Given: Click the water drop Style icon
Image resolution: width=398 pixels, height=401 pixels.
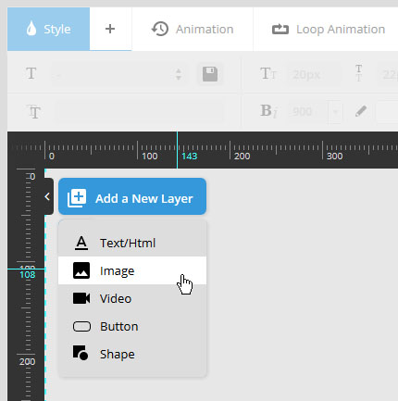Looking at the screenshot, I should point(31,29).
